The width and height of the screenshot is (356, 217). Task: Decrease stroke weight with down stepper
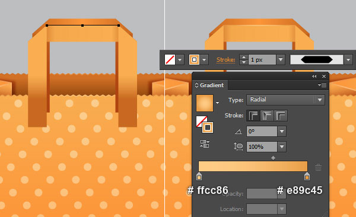click(x=244, y=62)
